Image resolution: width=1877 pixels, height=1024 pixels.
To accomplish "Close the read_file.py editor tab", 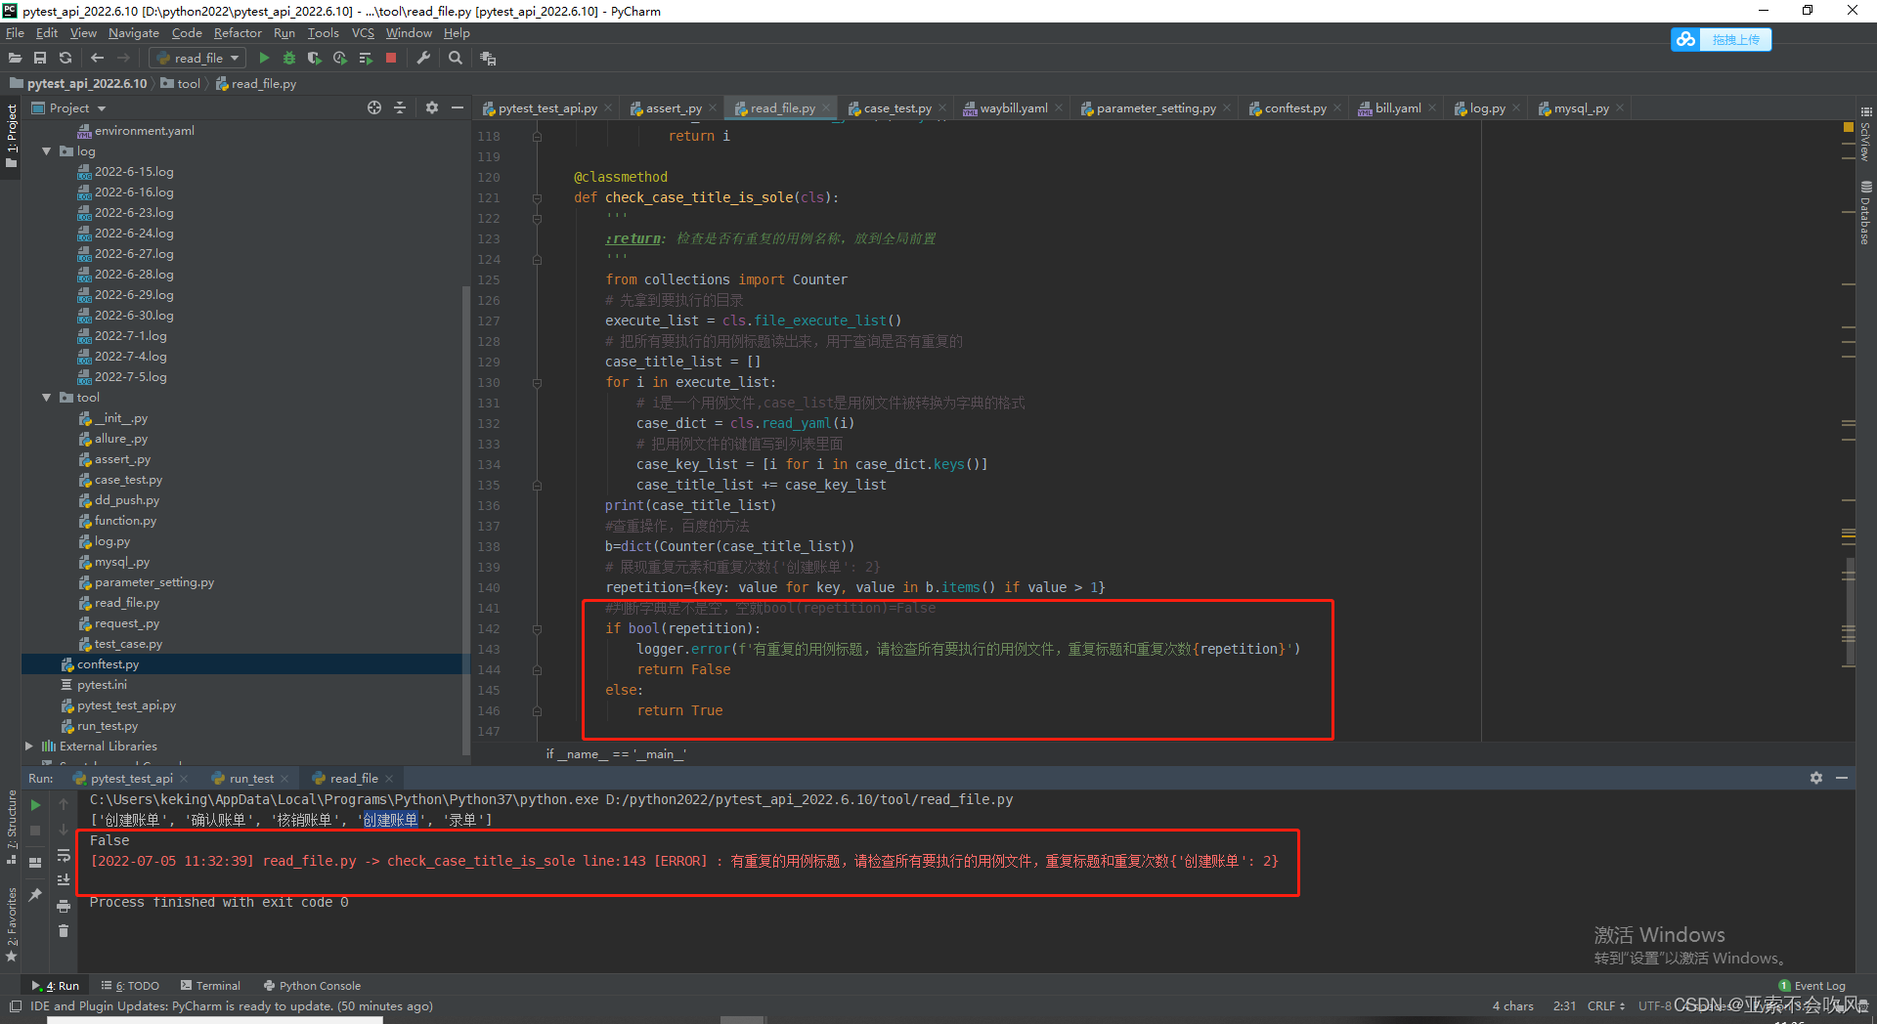I will pyautogui.click(x=826, y=108).
